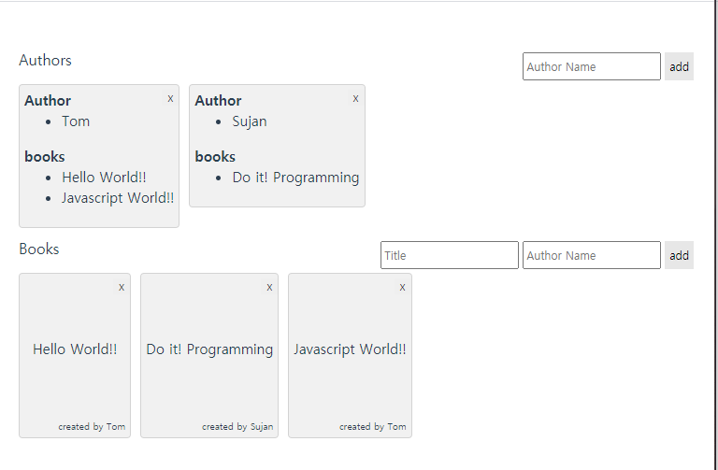This screenshot has width=718, height=470.
Task: Click the add button in the Authors section
Action: (679, 66)
